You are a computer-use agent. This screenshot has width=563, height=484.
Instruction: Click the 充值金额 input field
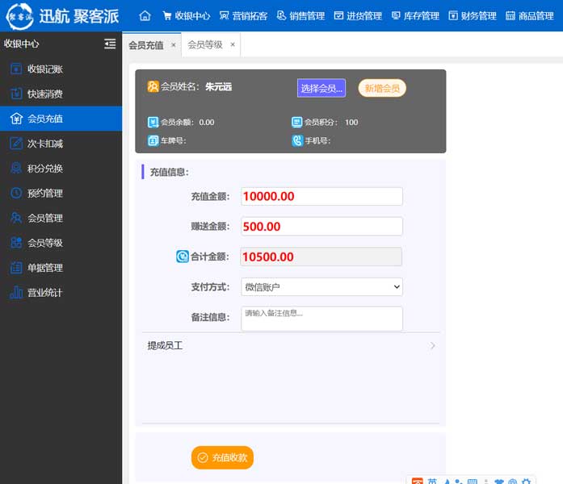click(x=321, y=197)
